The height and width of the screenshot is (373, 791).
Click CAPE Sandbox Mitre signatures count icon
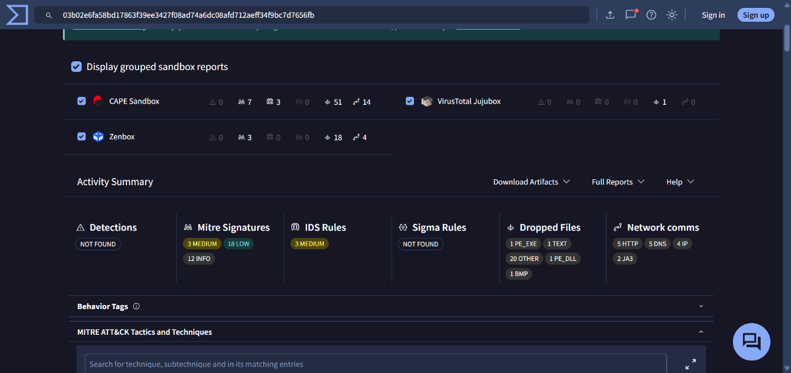point(241,102)
